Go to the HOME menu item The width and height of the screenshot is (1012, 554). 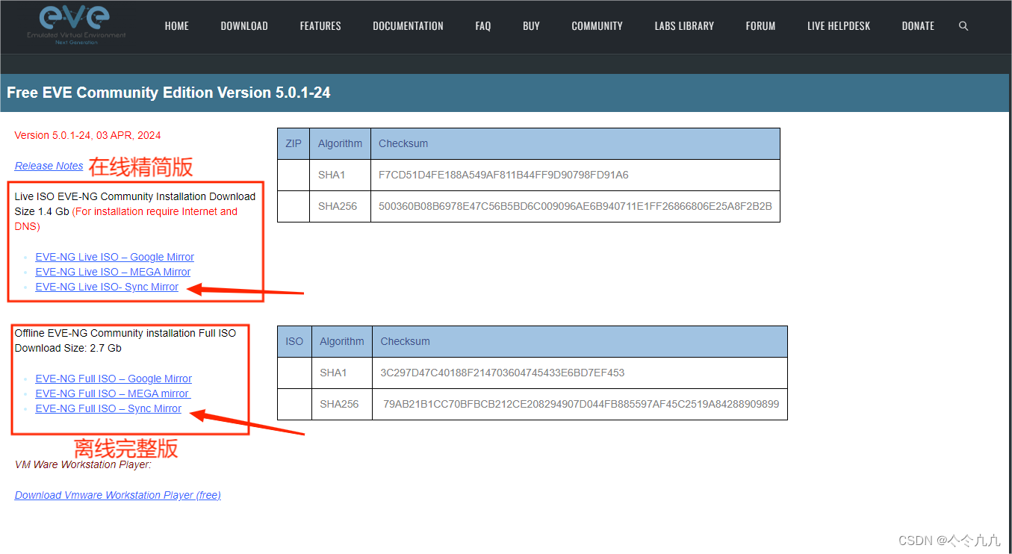tap(177, 26)
